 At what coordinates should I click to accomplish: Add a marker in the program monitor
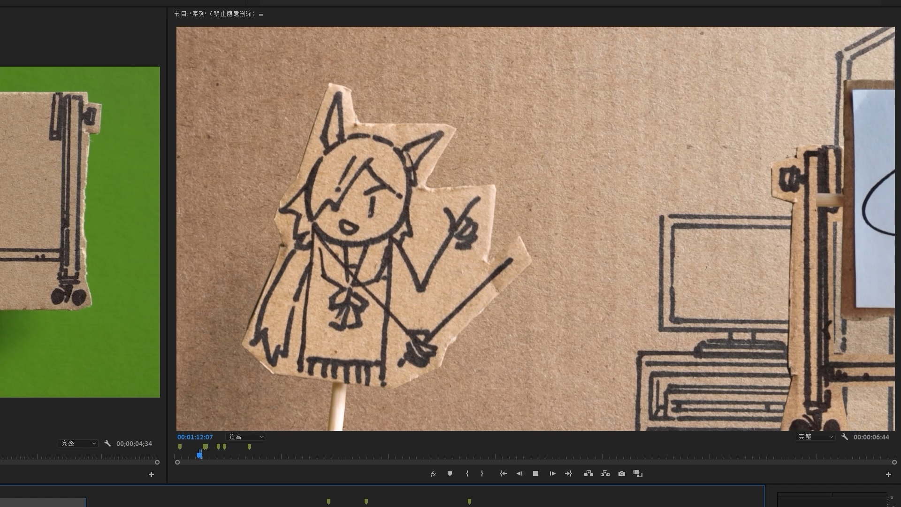pos(450,474)
